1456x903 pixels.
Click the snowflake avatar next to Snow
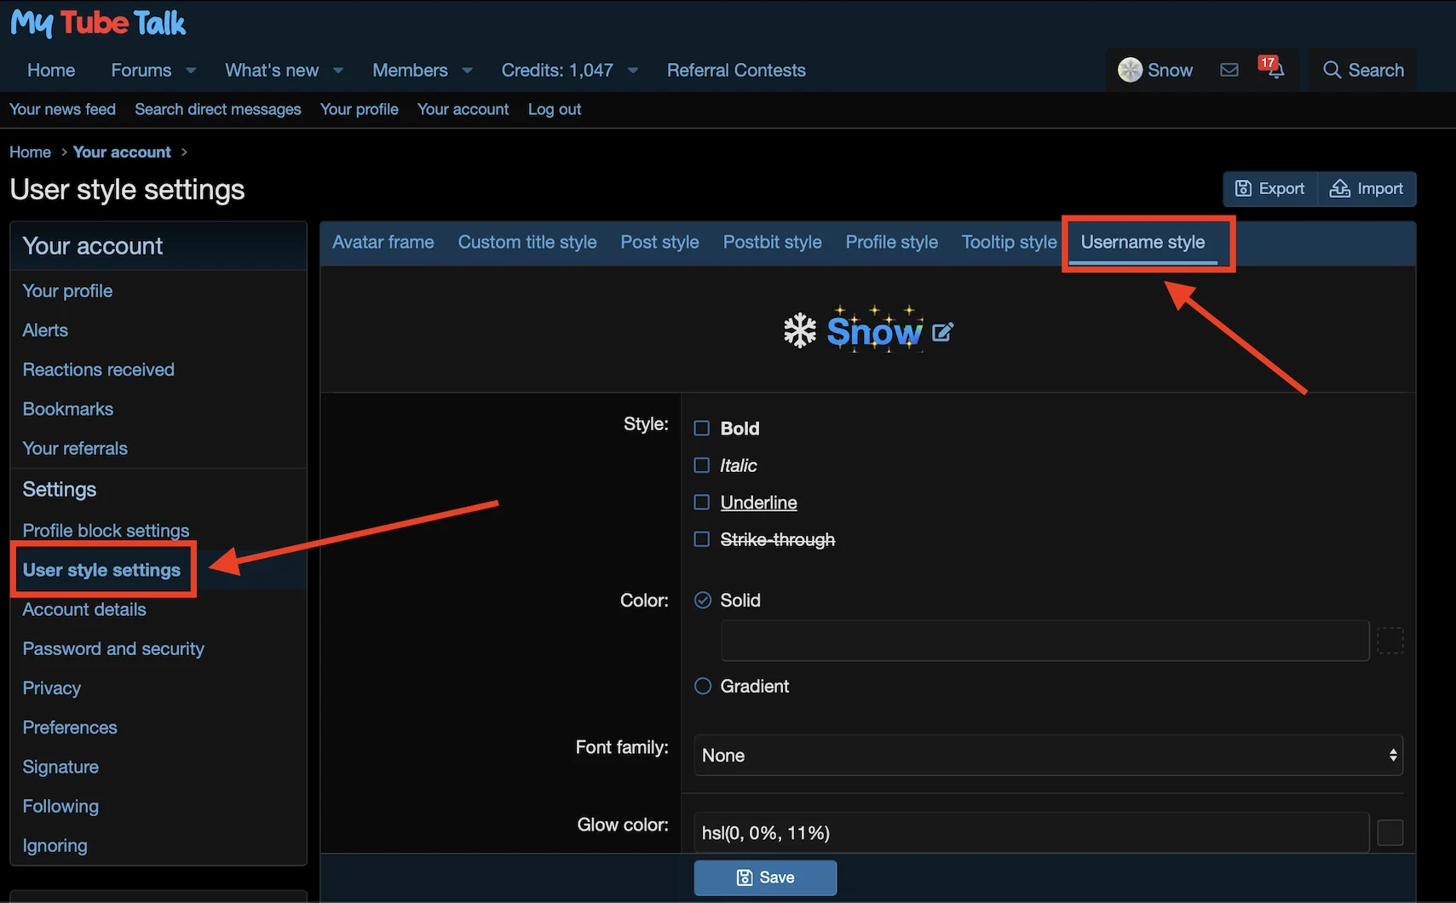pyautogui.click(x=1130, y=70)
